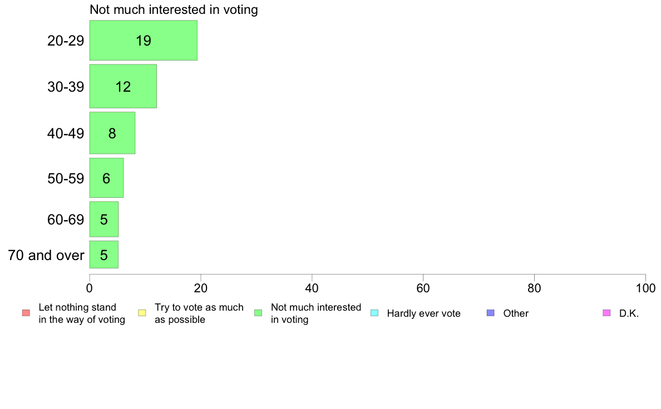Click the magenta 'D.K.' legend swatch
The width and height of the screenshot is (661, 409).
(x=606, y=313)
